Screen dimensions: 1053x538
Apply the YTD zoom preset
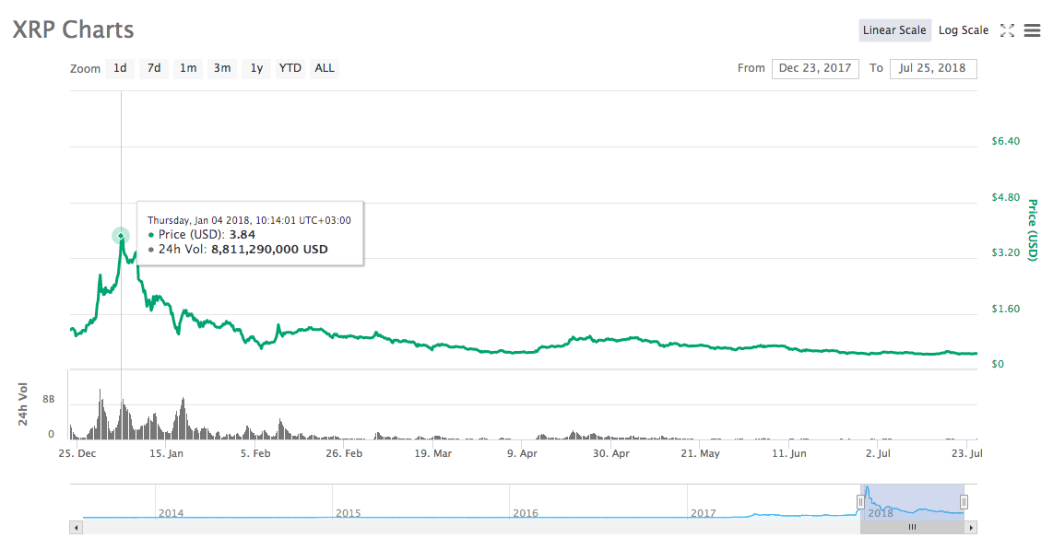click(x=290, y=68)
